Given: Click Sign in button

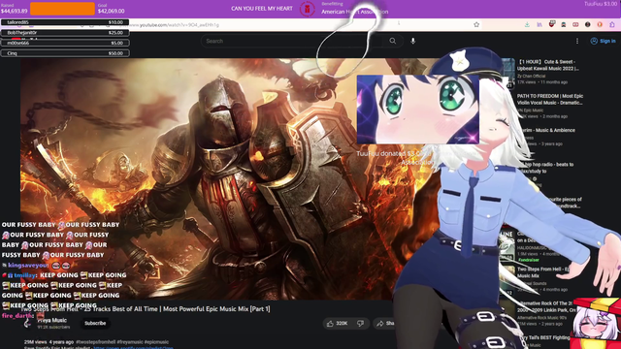Looking at the screenshot, I should (604, 41).
